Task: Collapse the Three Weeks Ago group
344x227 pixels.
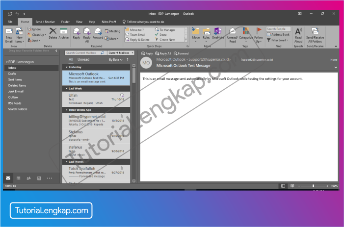Action: click(66, 110)
